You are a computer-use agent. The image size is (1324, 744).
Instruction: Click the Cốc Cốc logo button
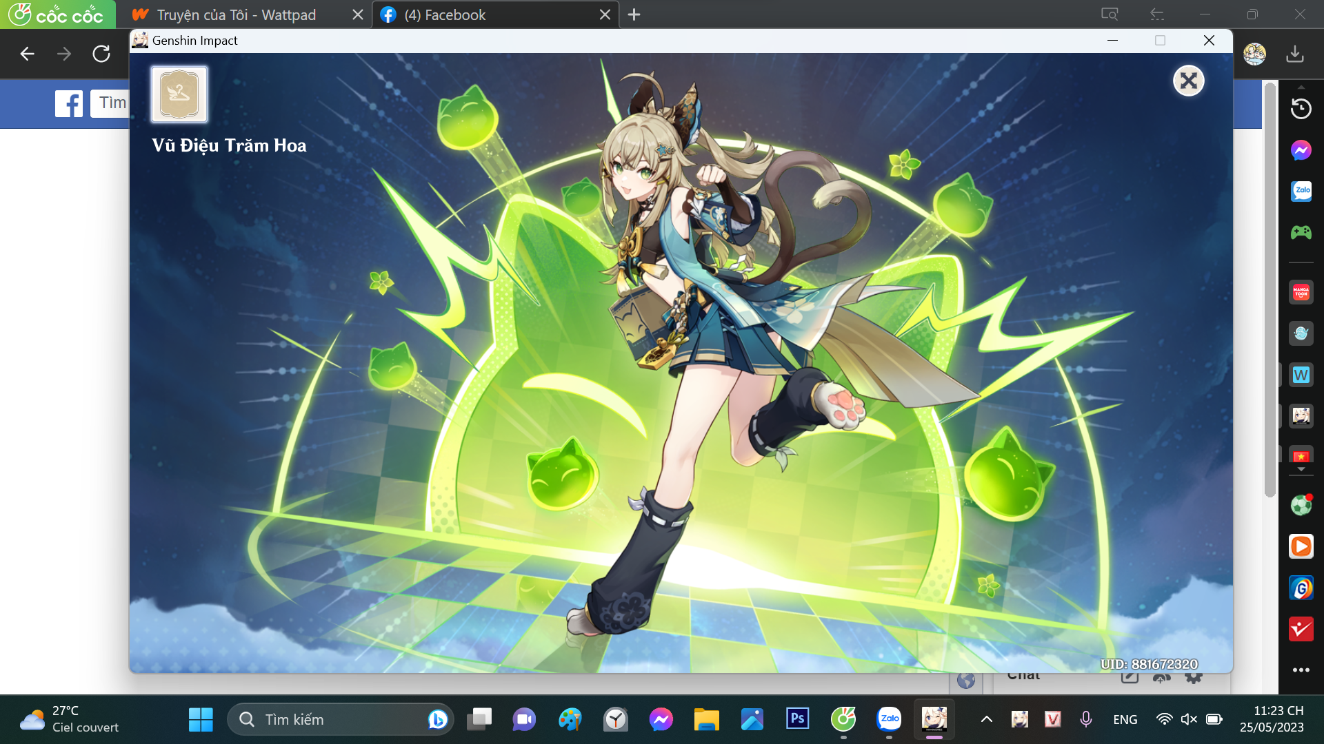(x=57, y=14)
